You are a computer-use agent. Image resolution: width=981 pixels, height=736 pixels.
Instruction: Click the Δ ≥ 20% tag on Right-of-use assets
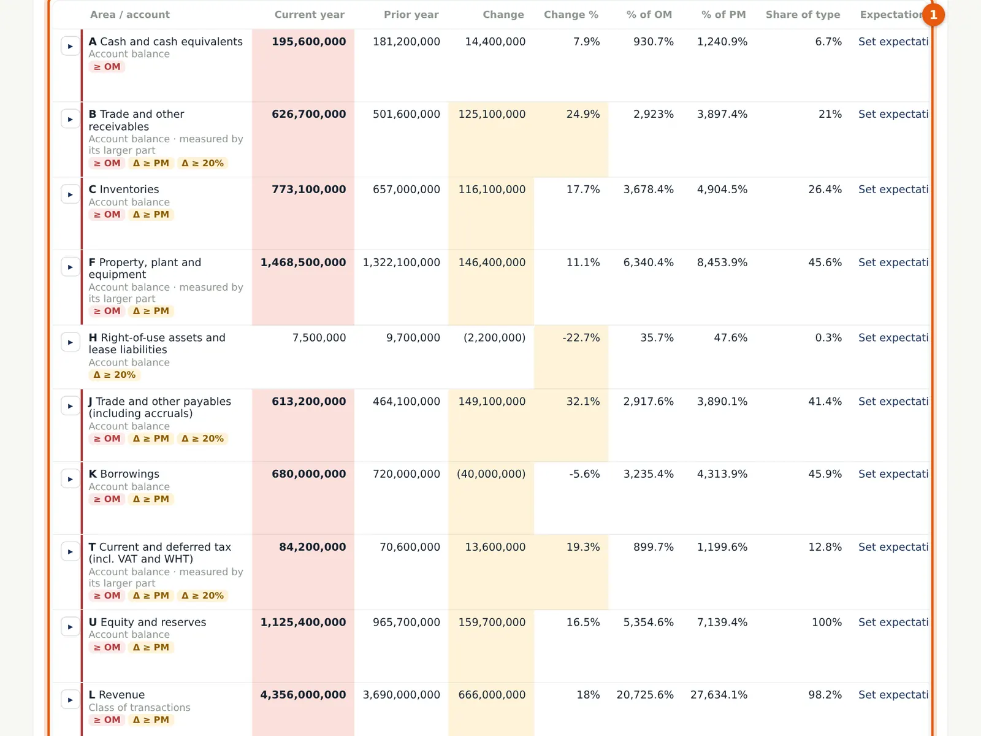tap(115, 375)
